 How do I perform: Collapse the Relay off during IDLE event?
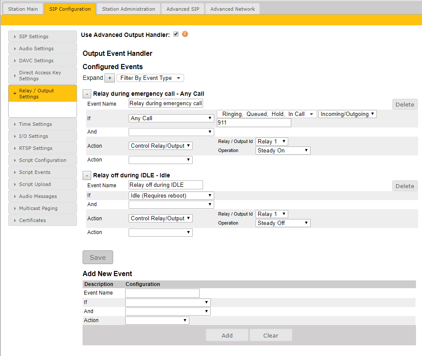click(87, 175)
